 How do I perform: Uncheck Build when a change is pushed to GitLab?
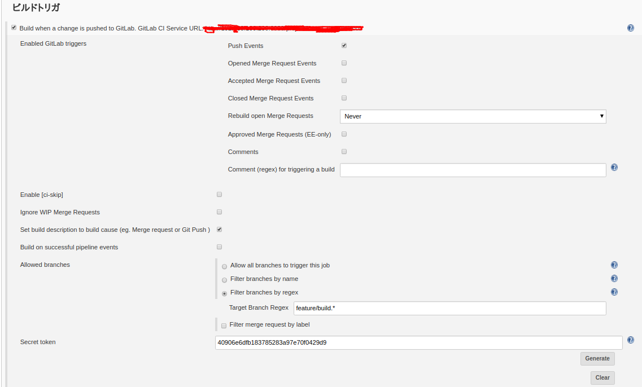(x=14, y=28)
